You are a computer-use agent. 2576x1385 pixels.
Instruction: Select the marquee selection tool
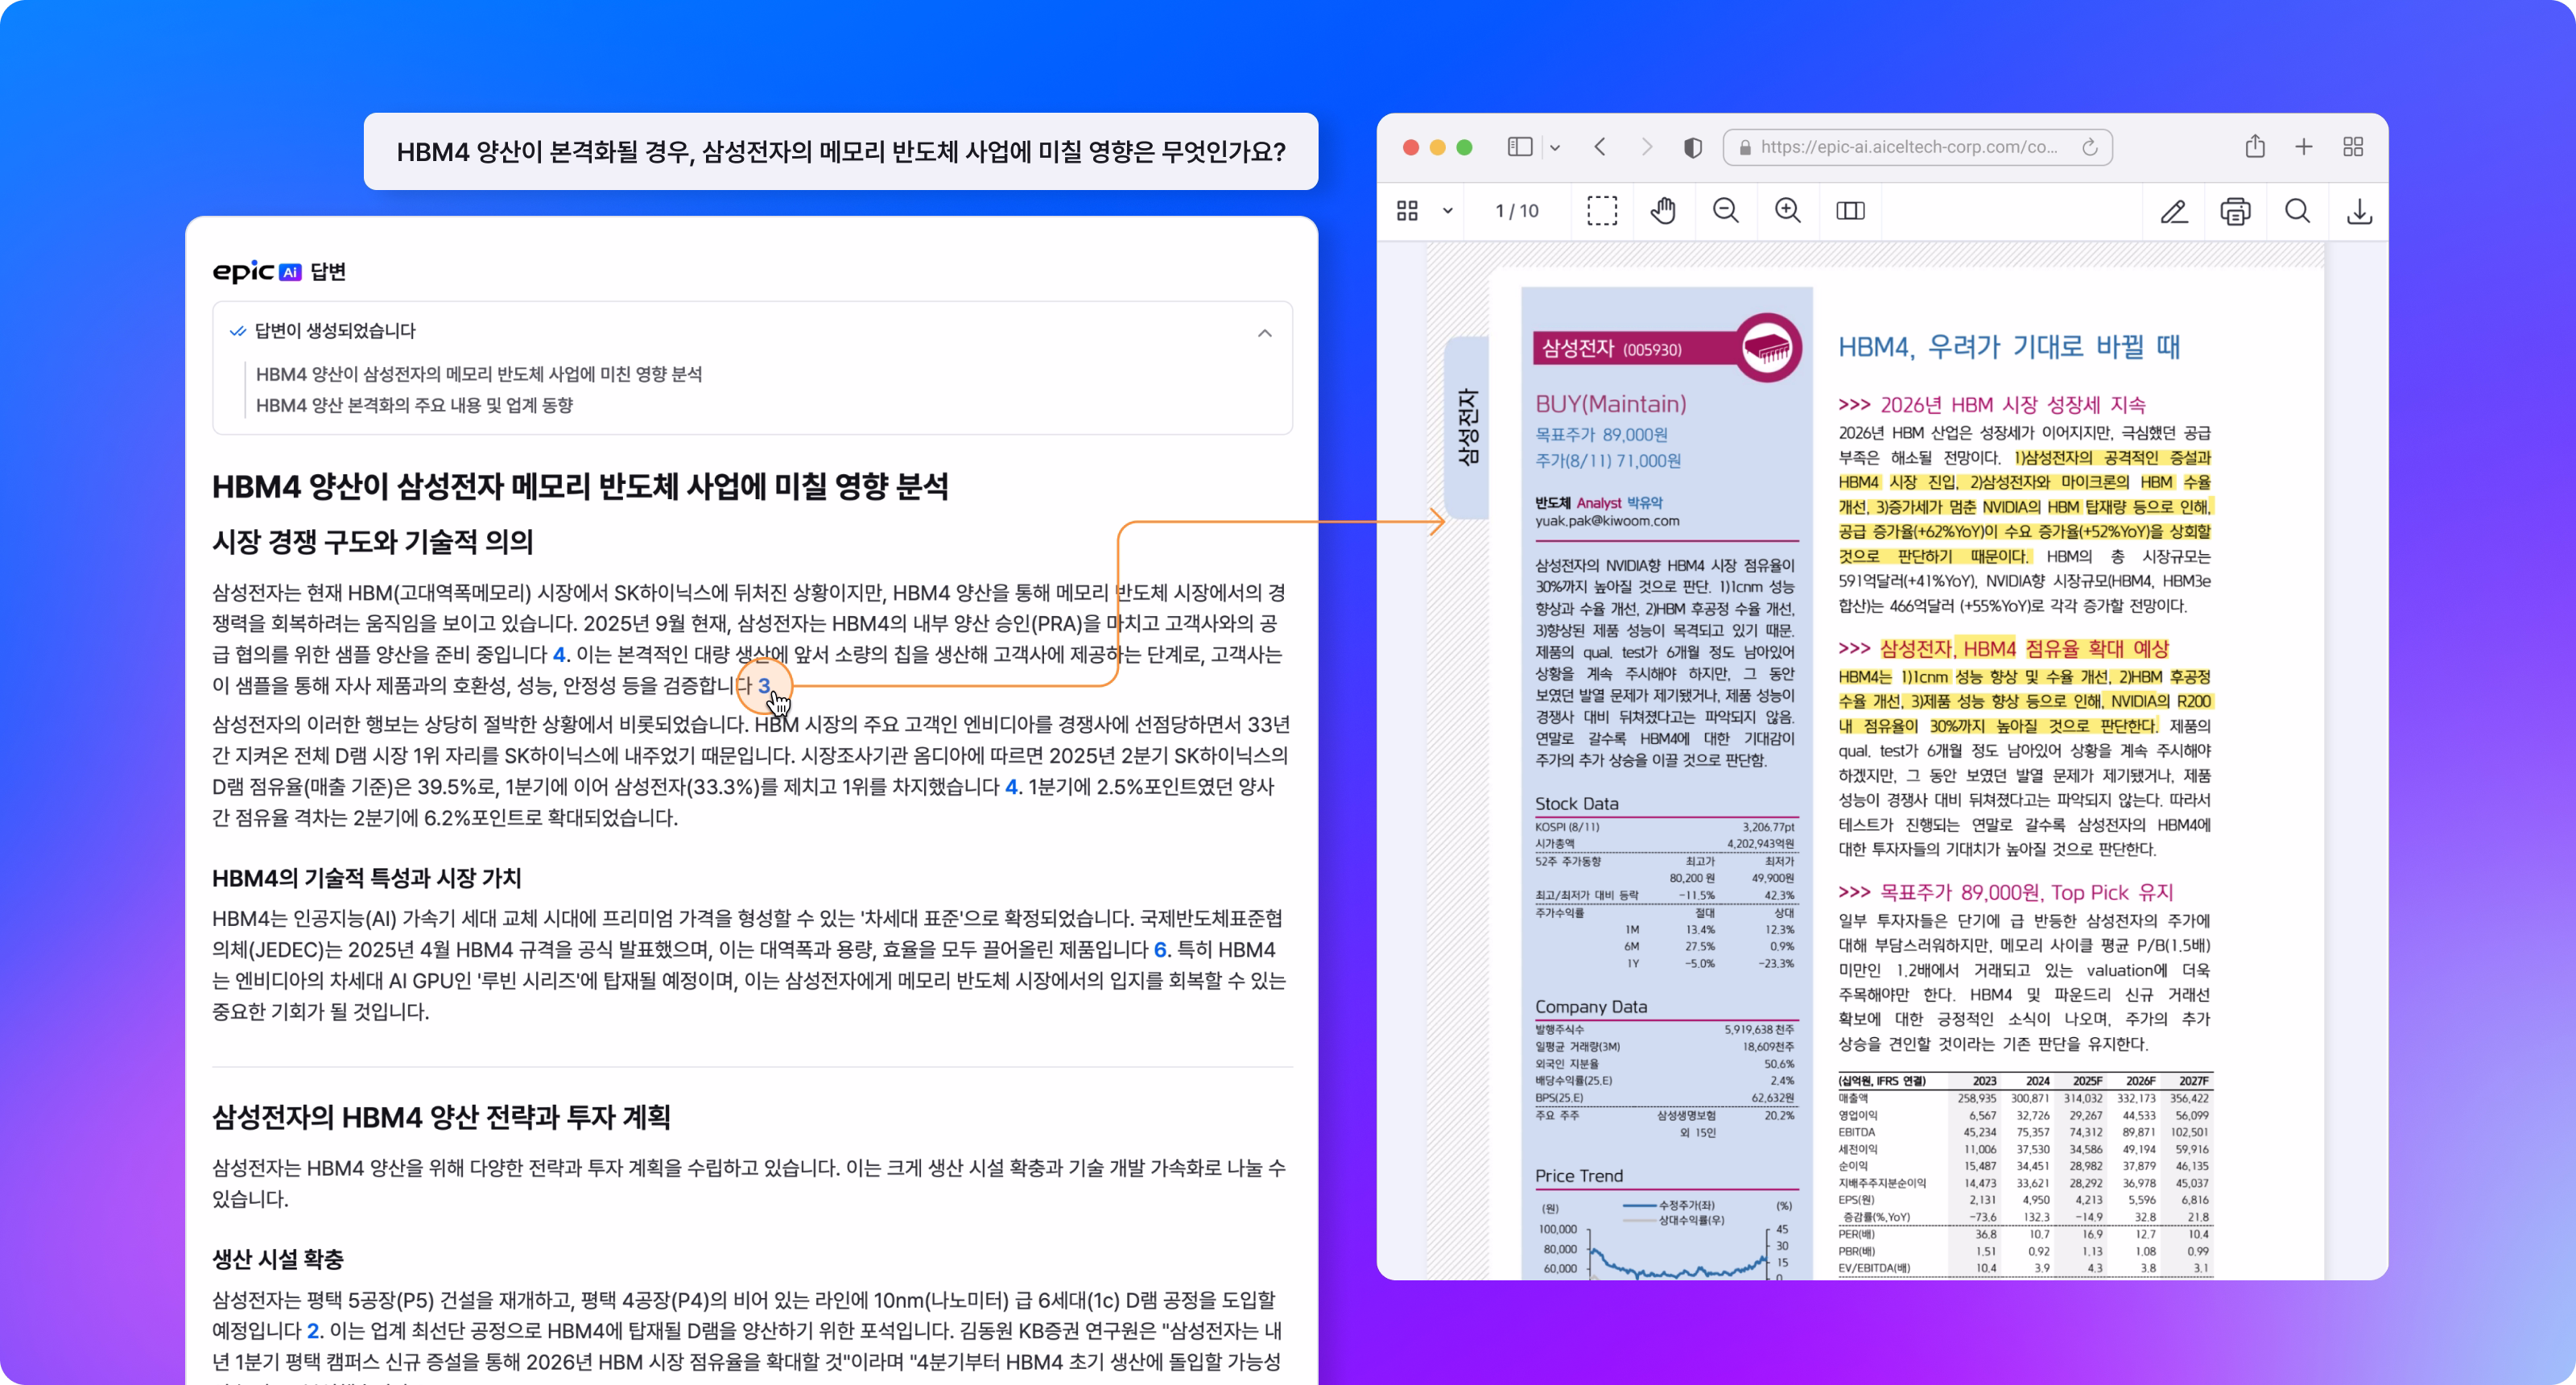point(1601,211)
